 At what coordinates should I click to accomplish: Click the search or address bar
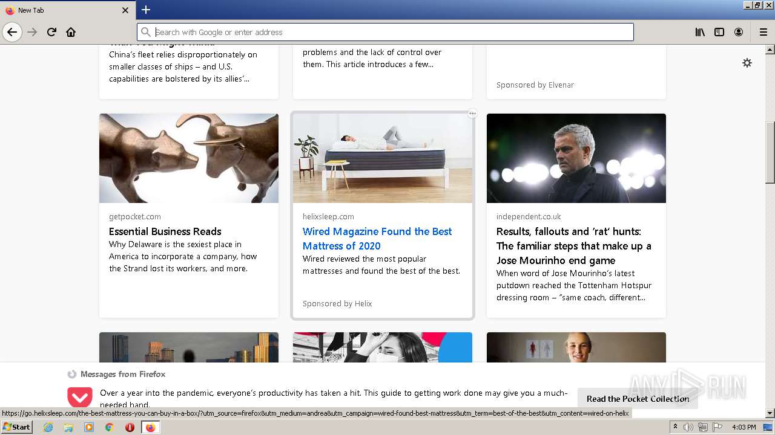click(385, 32)
